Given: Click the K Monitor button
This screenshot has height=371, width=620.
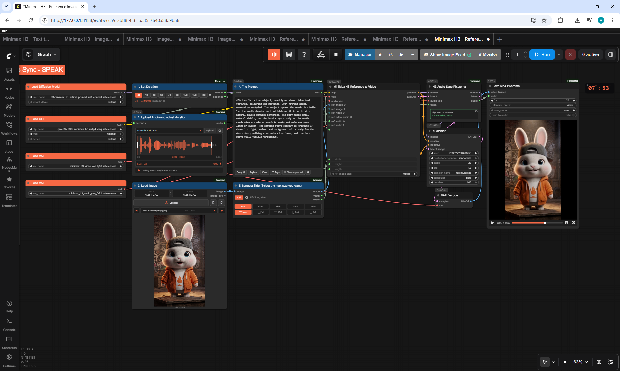Looking at the screenshot, I should 488,54.
